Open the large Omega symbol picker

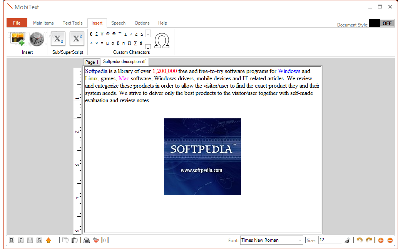point(162,40)
